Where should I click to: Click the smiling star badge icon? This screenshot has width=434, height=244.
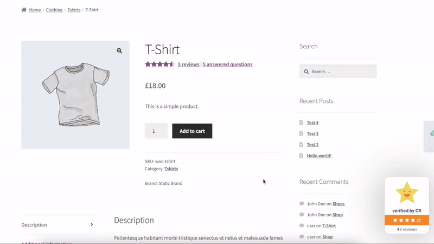coord(406,193)
